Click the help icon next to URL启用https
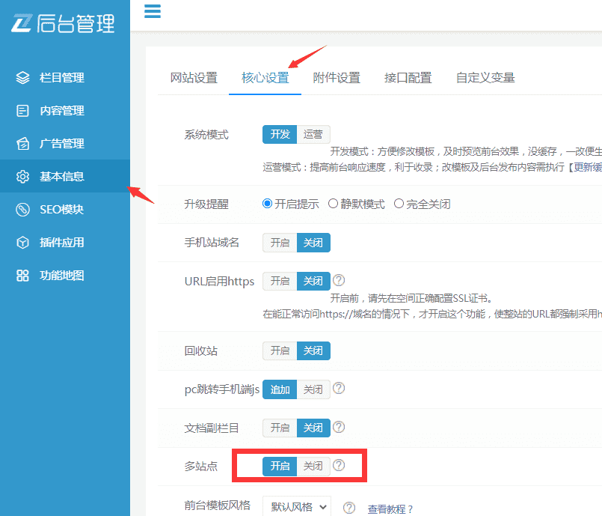 click(339, 280)
